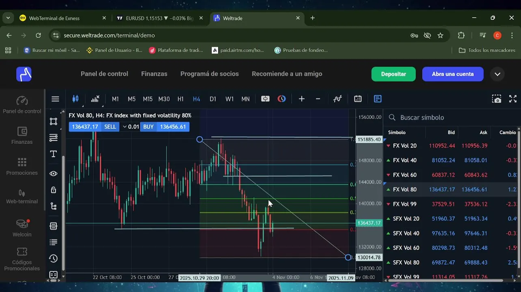The image size is (521, 292).
Task: Toggle the symbol list panel icon
Action: pyautogui.click(x=378, y=99)
